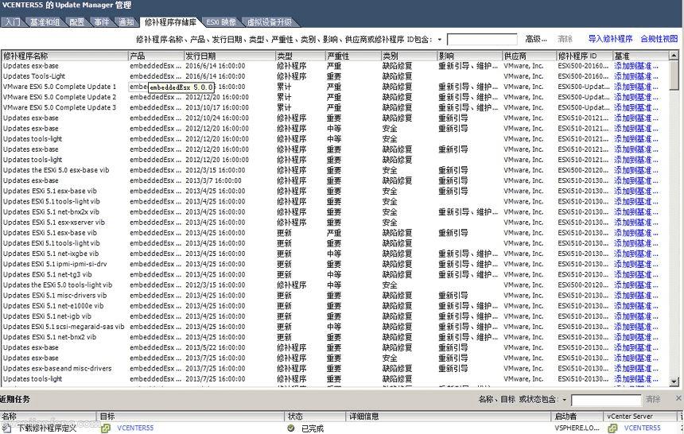
Task: Click the green completed status icon
Action: pyautogui.click(x=291, y=428)
